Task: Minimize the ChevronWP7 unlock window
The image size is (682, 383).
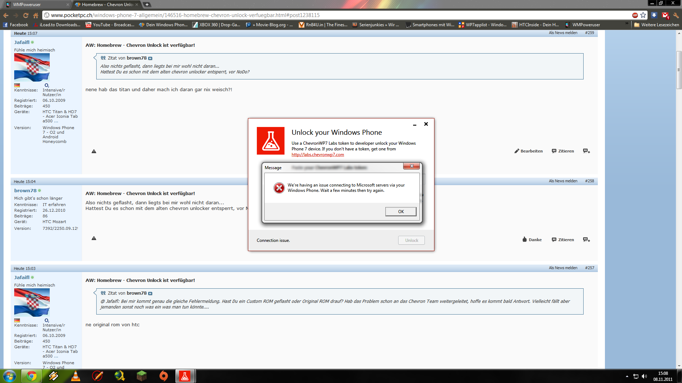Action: click(415, 124)
